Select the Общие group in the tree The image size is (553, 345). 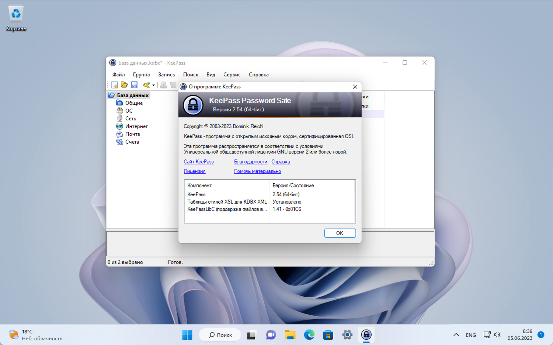[x=134, y=103]
